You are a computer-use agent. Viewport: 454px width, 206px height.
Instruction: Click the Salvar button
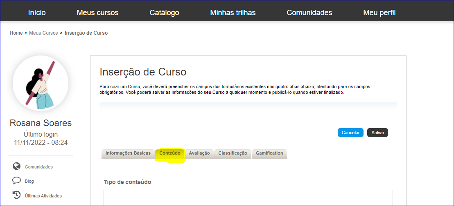tap(377, 133)
